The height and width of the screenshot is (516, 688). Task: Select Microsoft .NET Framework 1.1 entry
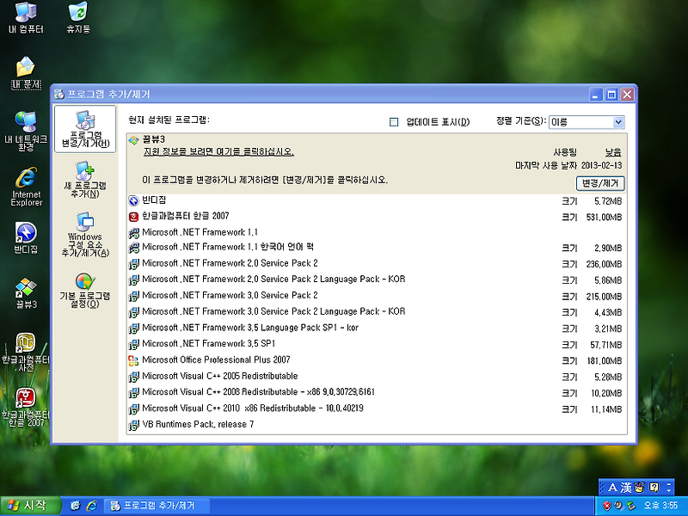pyautogui.click(x=377, y=232)
